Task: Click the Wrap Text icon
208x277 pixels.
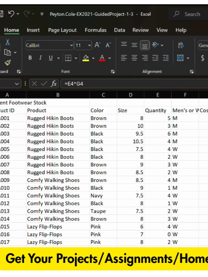Action: 181,45
